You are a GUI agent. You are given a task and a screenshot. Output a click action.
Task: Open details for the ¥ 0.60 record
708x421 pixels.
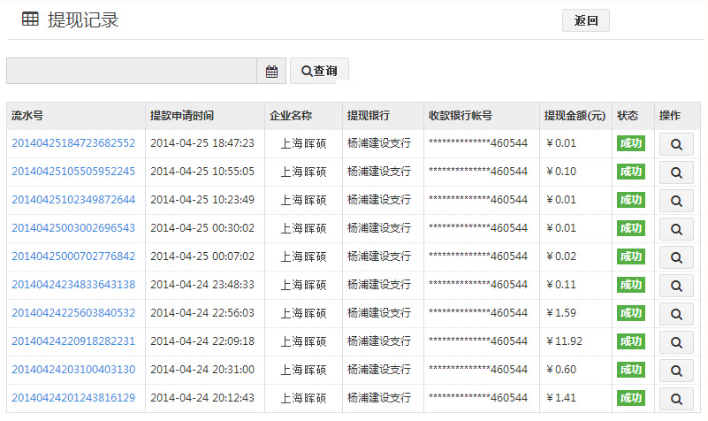676,370
